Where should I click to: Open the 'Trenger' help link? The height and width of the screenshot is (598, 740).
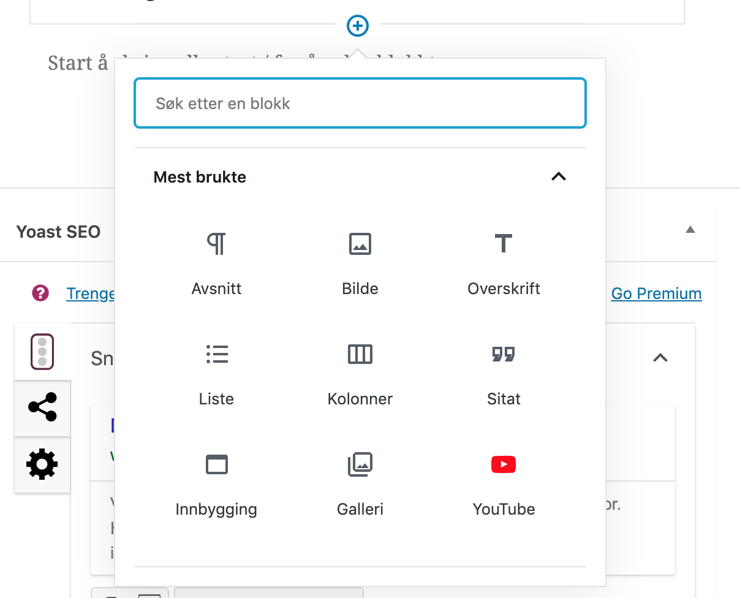point(91,293)
